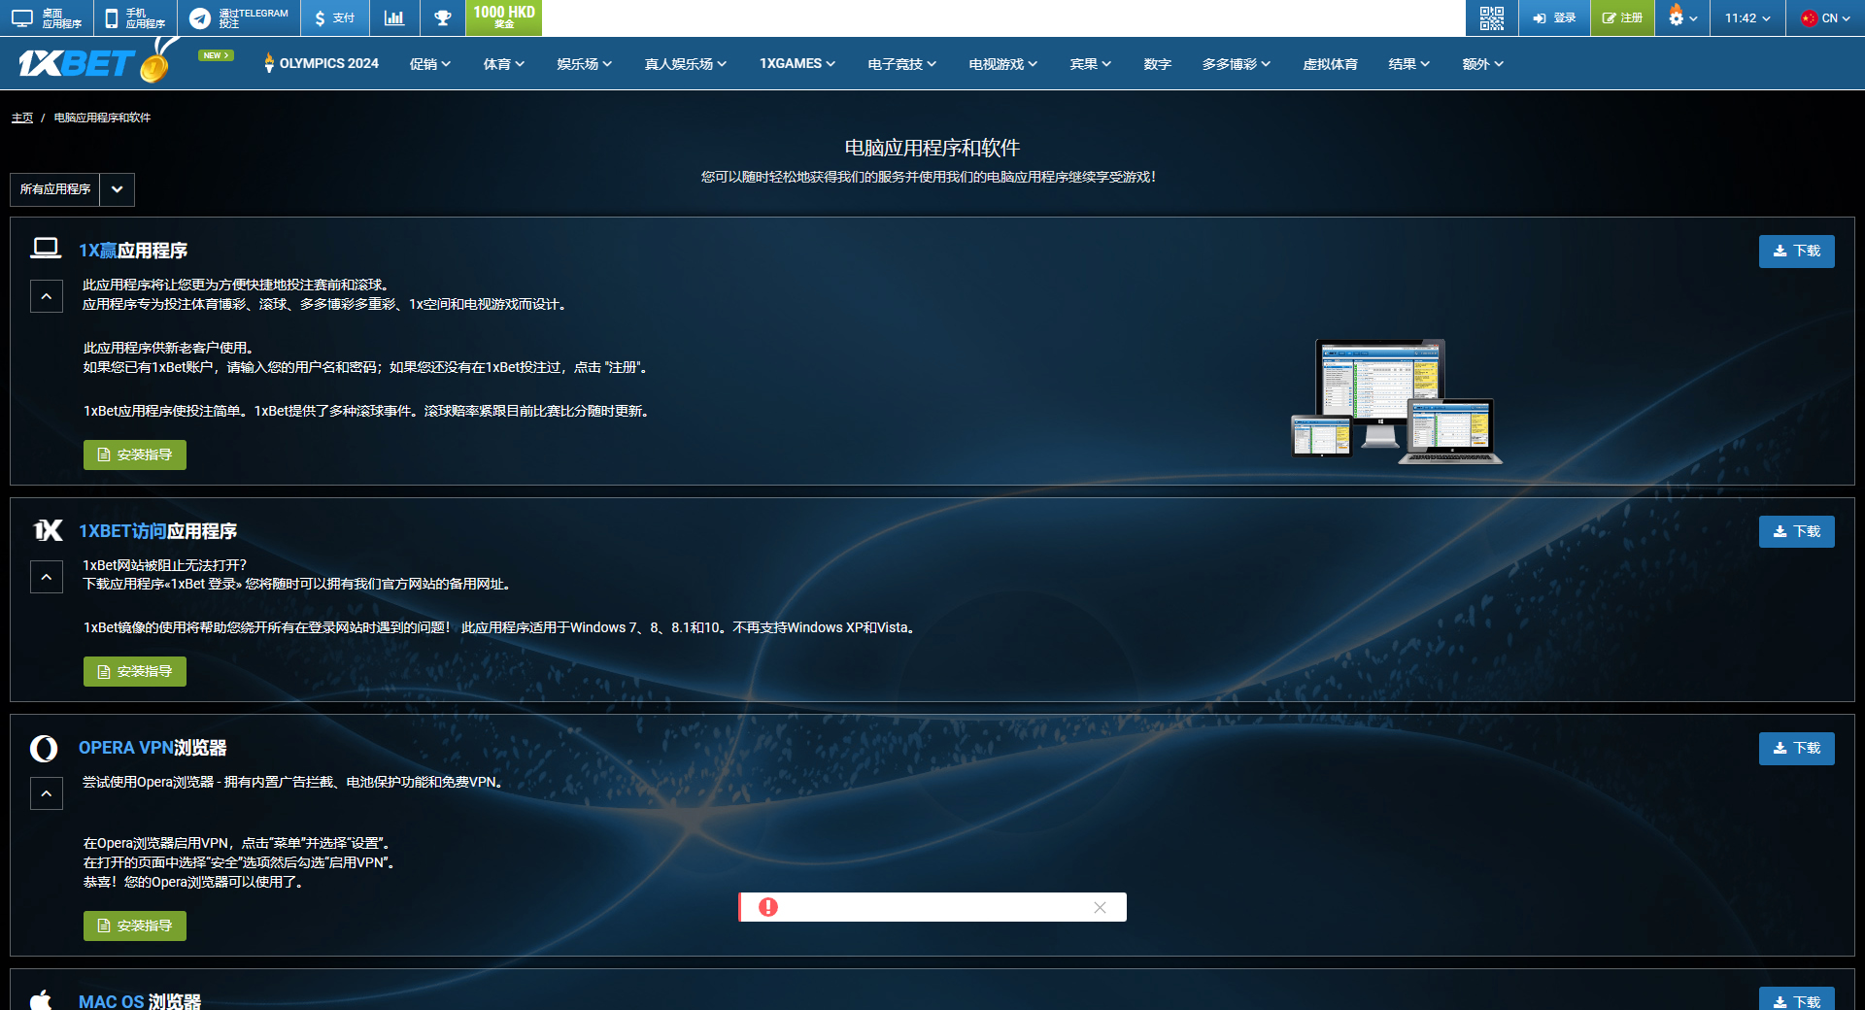The height and width of the screenshot is (1010, 1865).
Task: Expand the 额外 extra menu
Action: [1482, 64]
